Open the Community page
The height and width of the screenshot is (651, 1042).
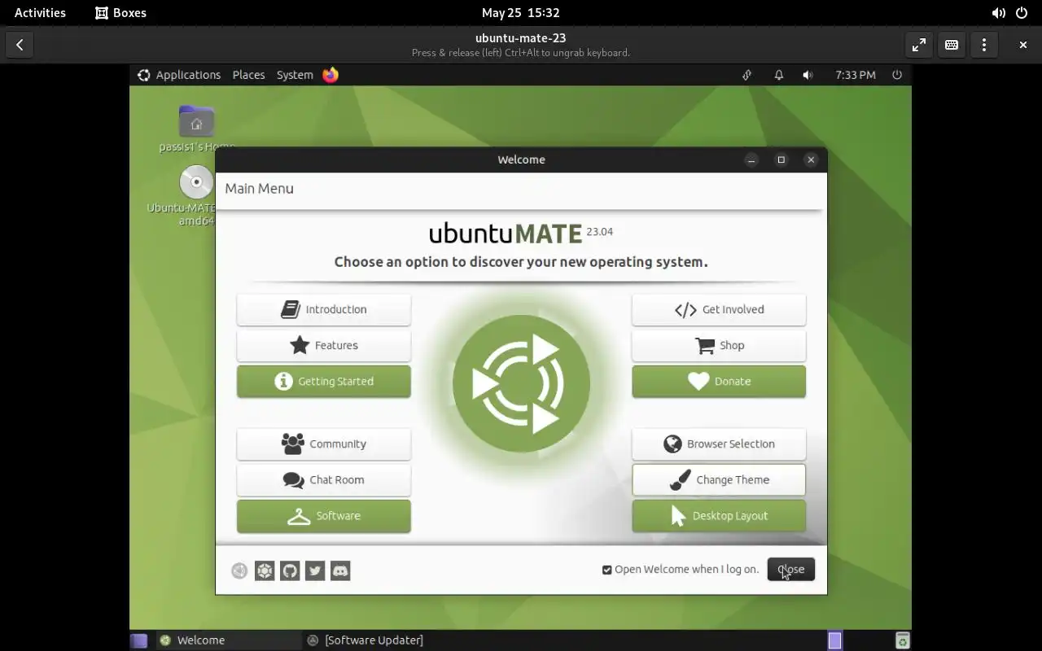coord(323,443)
